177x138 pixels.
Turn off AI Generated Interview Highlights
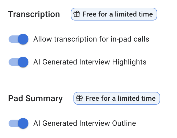click(18, 62)
